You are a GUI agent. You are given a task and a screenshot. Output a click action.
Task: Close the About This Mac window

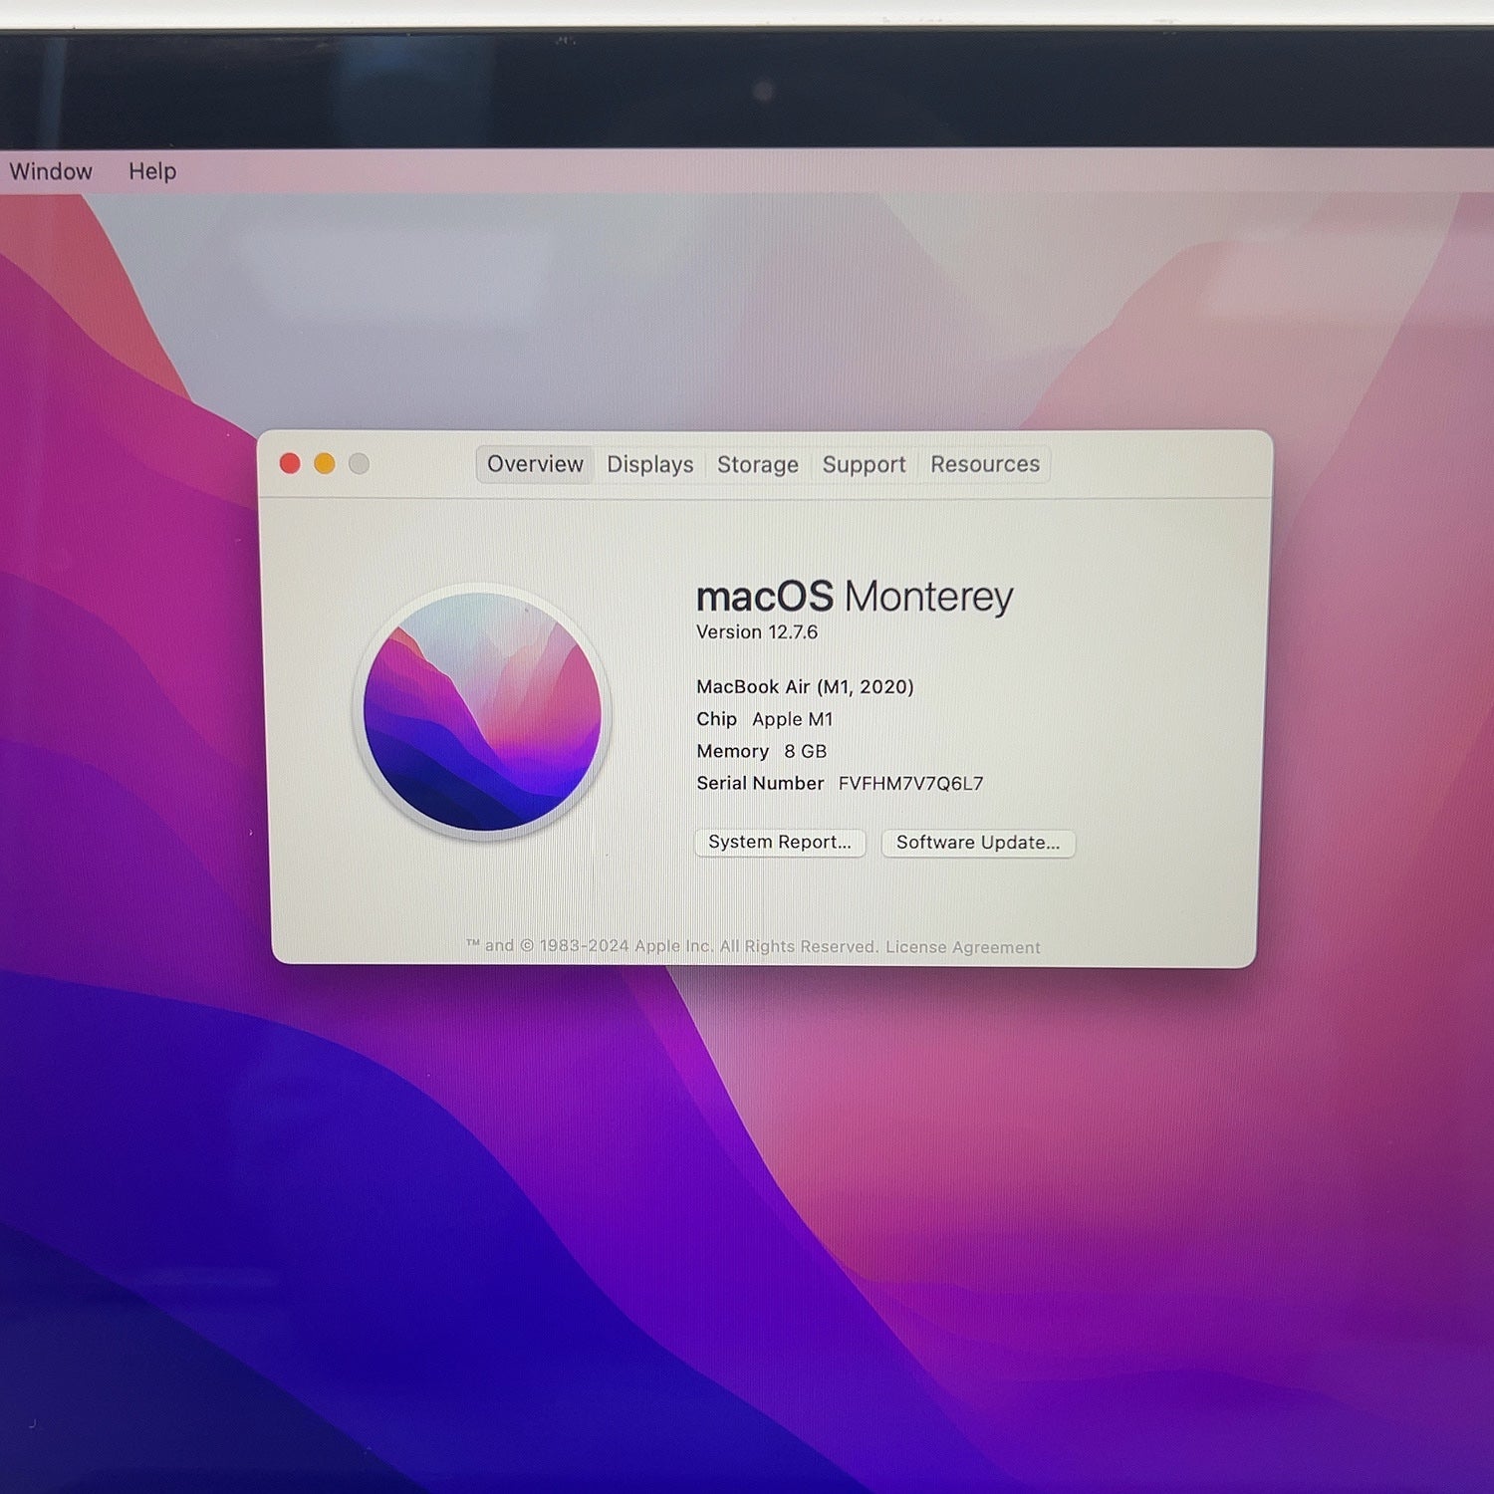tap(290, 463)
